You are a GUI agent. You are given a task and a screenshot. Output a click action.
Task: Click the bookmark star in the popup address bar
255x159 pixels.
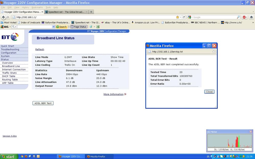click(214, 52)
